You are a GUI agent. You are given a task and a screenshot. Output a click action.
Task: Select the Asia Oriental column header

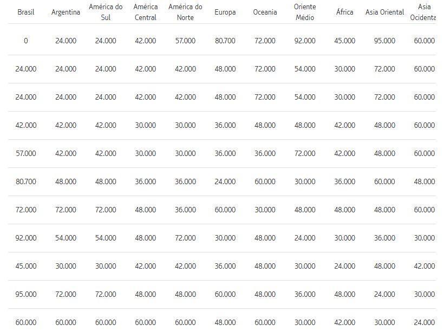pos(384,12)
